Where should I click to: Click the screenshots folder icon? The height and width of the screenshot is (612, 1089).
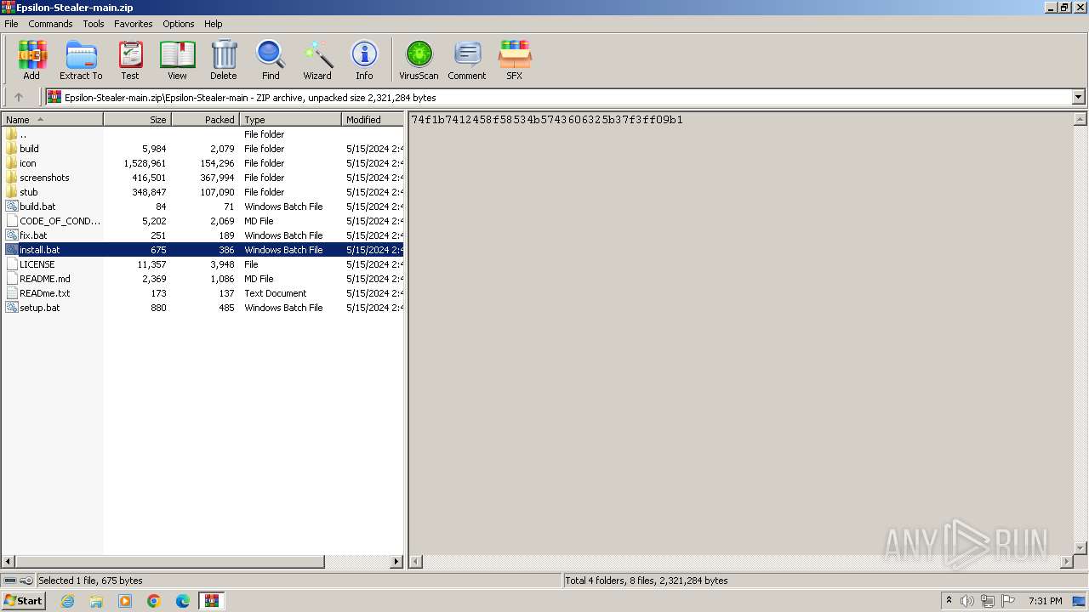11,178
